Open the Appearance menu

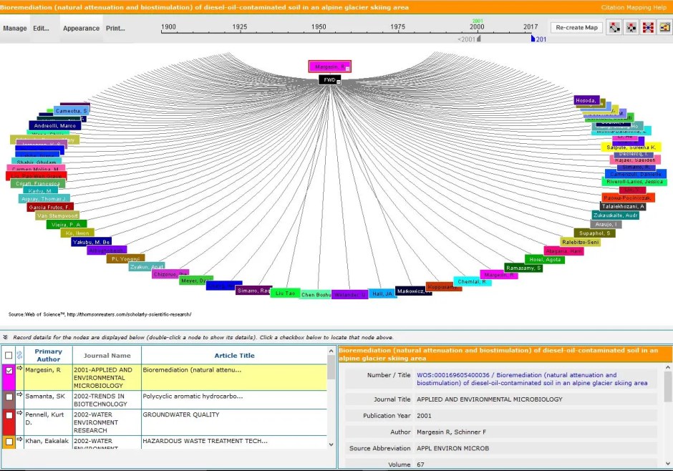pyautogui.click(x=81, y=28)
